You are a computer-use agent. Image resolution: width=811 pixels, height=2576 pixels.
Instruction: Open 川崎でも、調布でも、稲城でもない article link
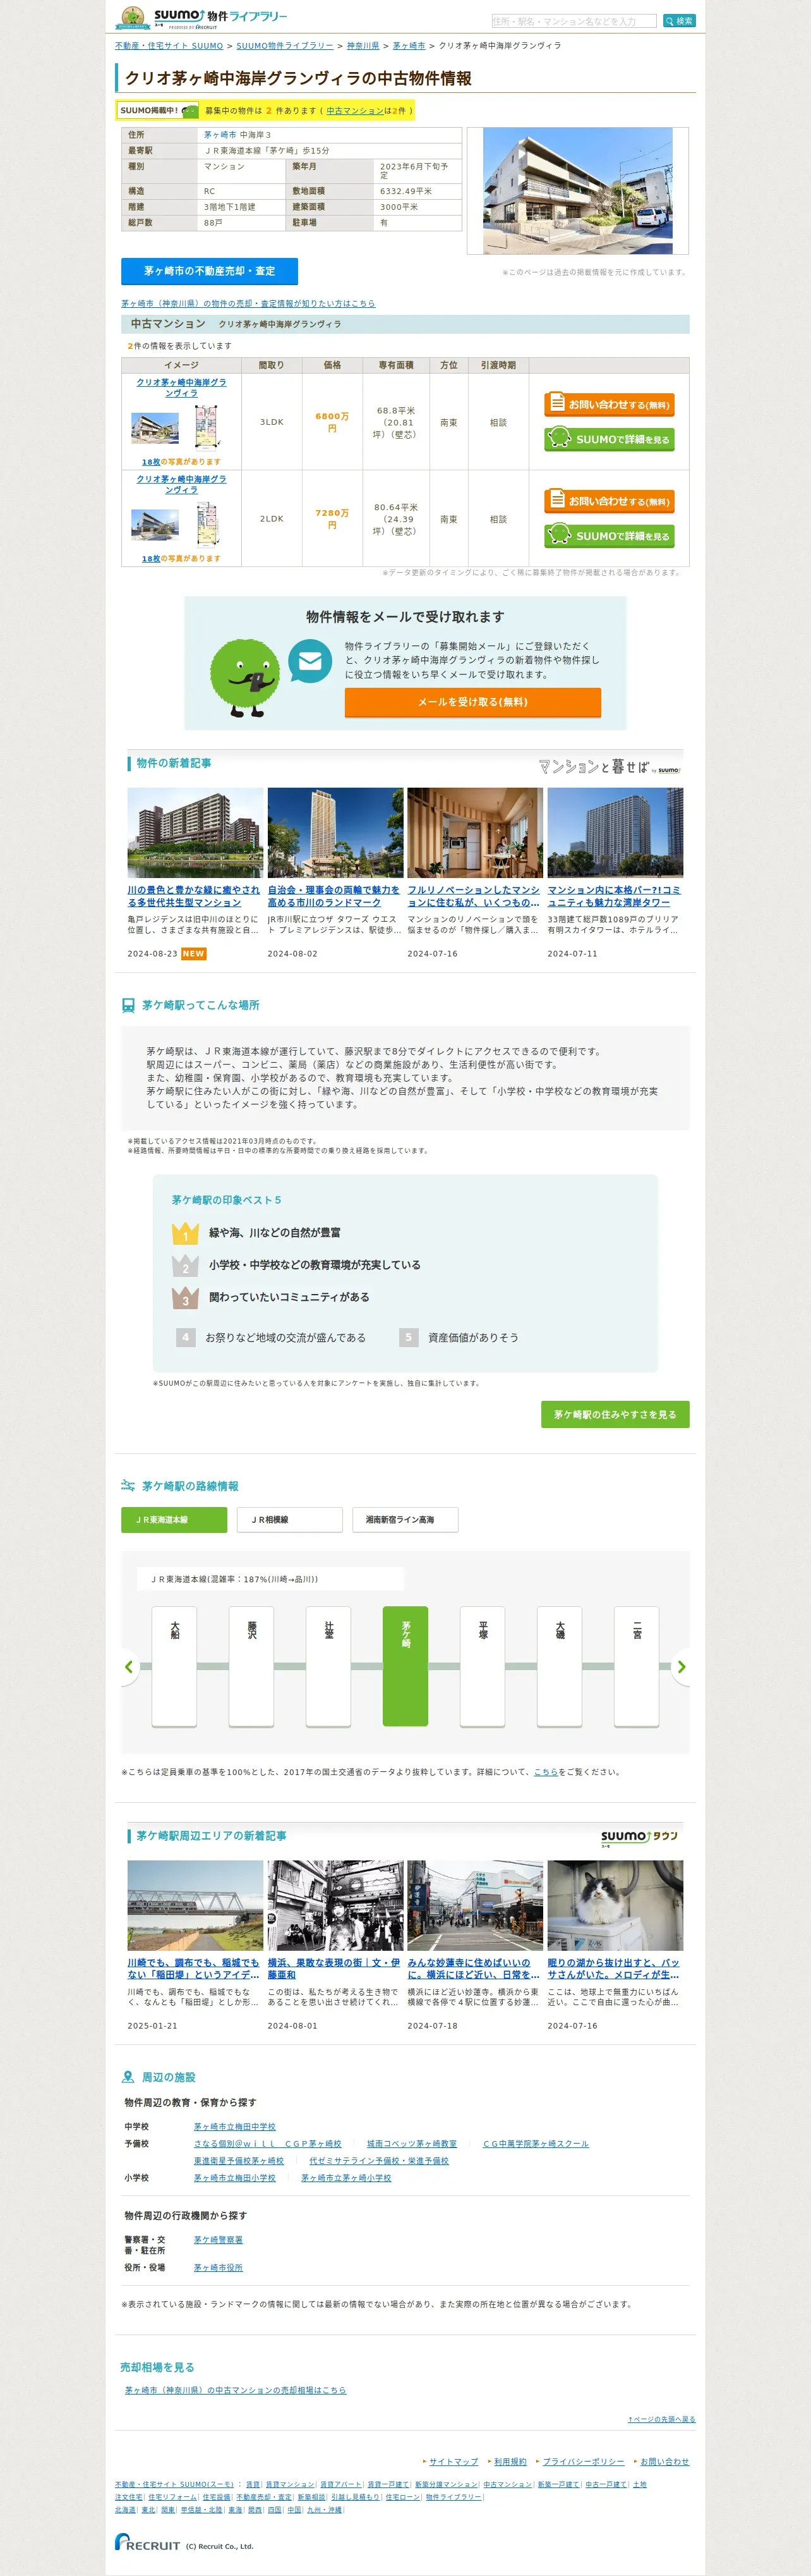tap(194, 1968)
